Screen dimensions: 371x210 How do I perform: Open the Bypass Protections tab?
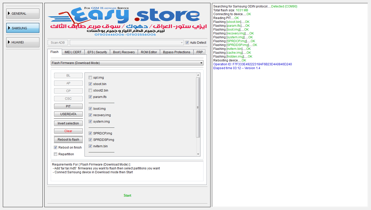click(x=177, y=52)
